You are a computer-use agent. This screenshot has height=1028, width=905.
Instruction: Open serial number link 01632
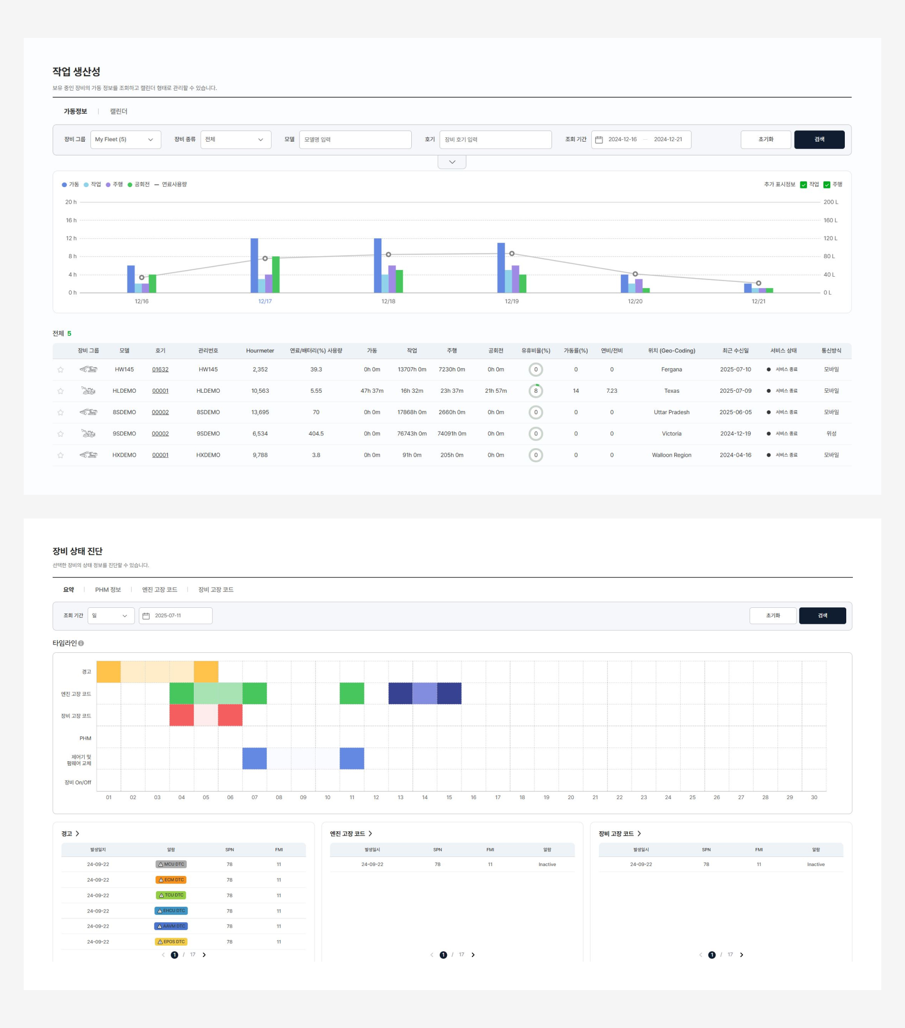tap(160, 370)
